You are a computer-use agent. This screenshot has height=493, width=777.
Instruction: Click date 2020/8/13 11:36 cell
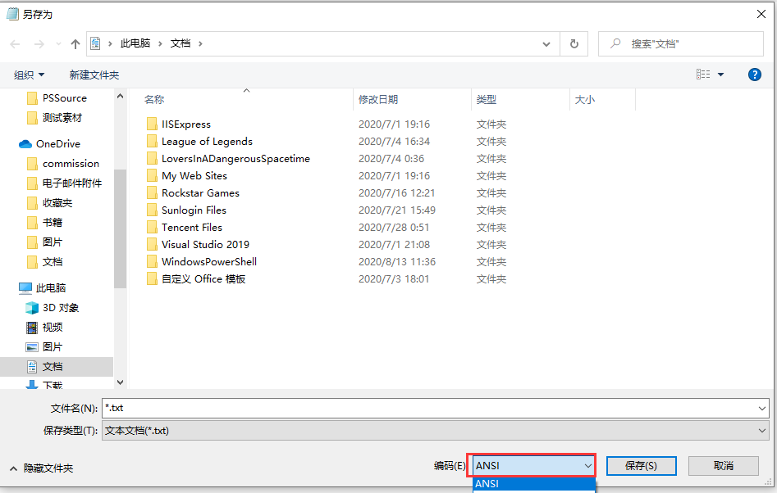click(x=397, y=261)
